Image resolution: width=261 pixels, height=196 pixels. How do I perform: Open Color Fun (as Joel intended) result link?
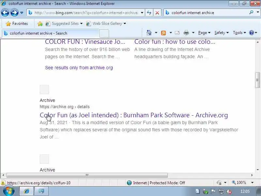pos(134,115)
